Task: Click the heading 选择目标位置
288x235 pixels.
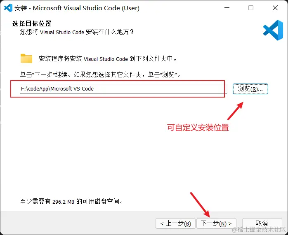Action: coord(32,23)
